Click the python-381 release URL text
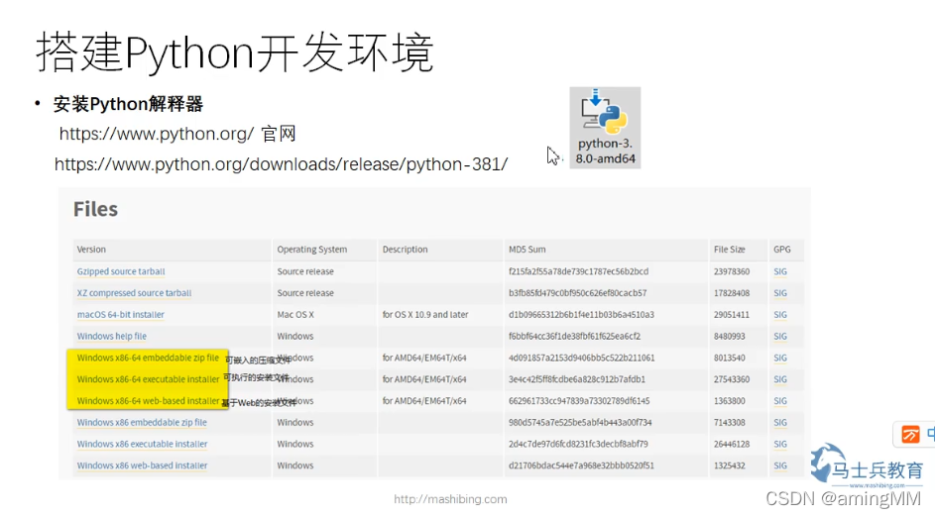This screenshot has width=935, height=518. pos(281,164)
